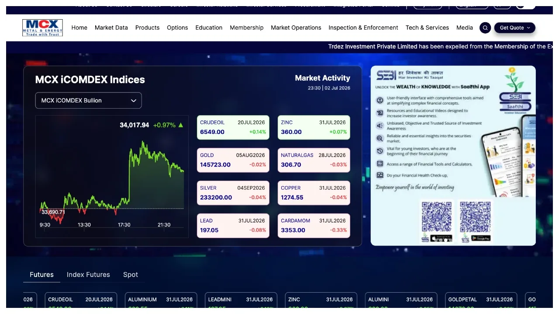Click the calculator icon beside Financial Tools

click(380, 164)
